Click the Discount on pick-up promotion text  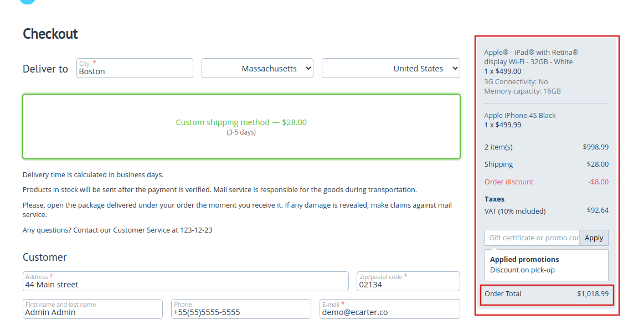[x=522, y=270]
